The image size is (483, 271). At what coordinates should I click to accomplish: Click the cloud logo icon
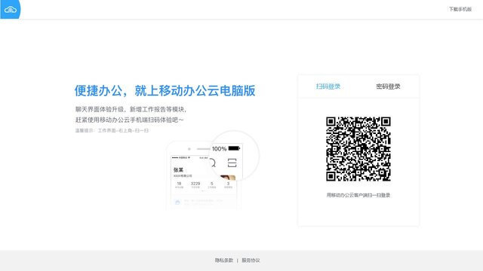(x=10, y=10)
